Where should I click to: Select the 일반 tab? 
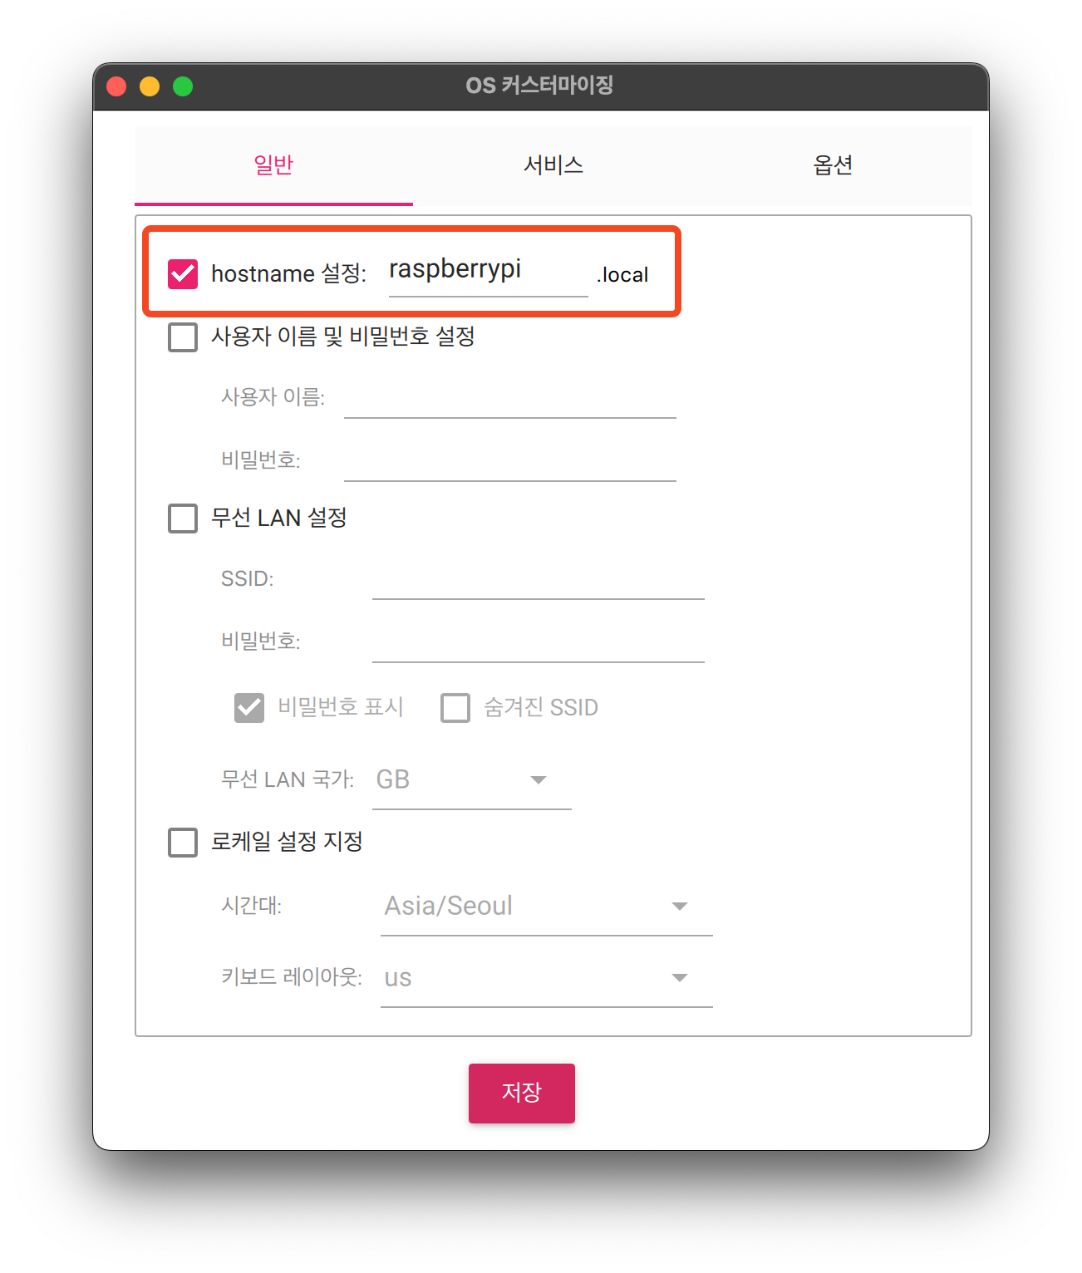pyautogui.click(x=273, y=165)
